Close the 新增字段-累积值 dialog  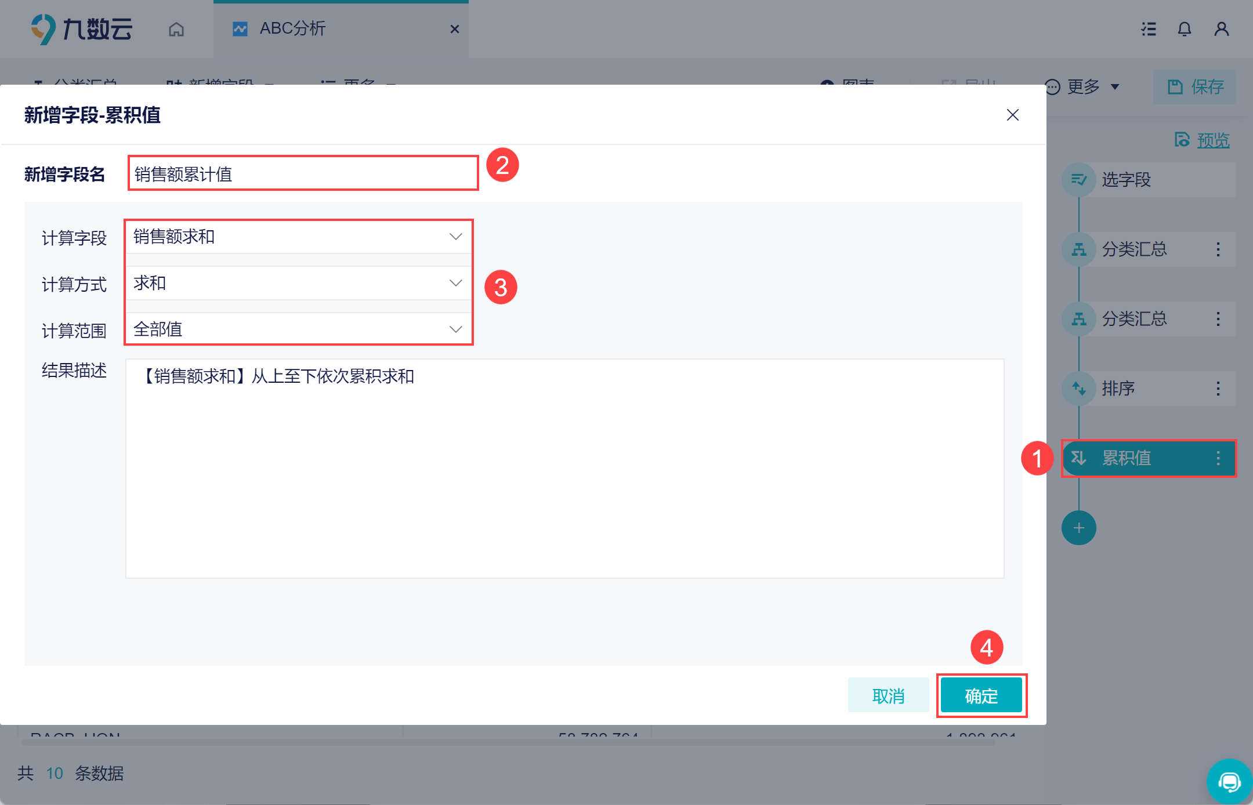point(1012,115)
